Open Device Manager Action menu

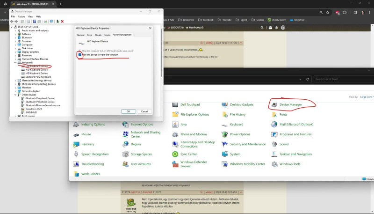(x=21, y=17)
